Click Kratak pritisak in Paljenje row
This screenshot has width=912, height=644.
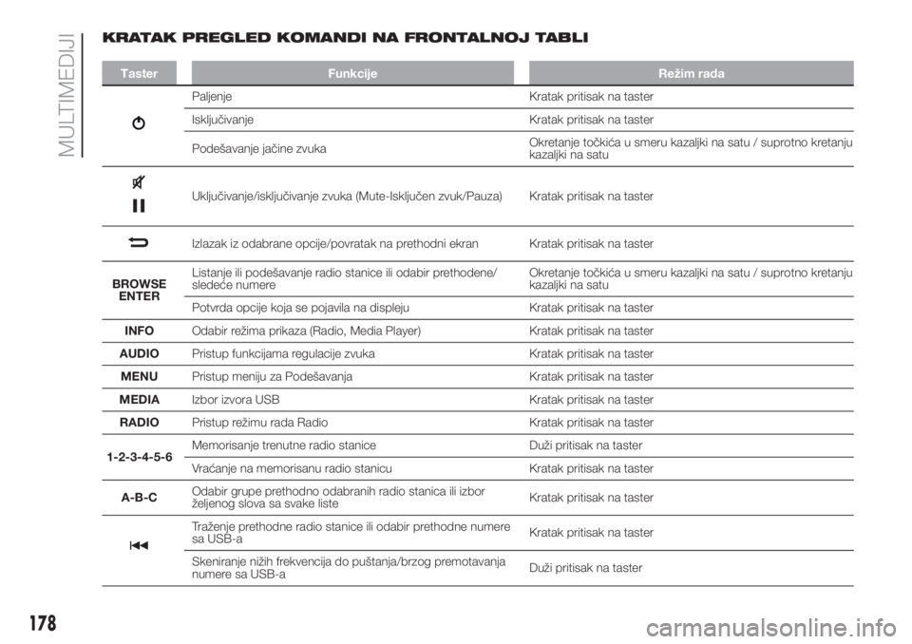click(x=592, y=97)
